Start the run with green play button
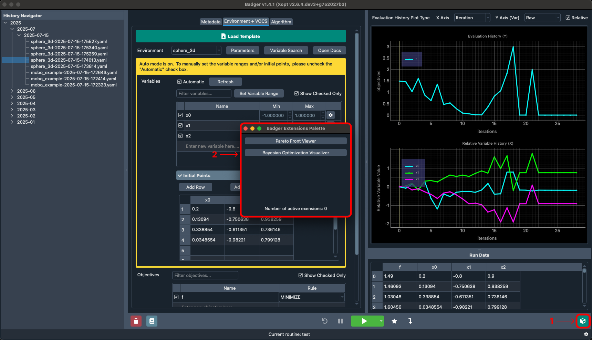Screen dimensions: 592x340 [364, 321]
